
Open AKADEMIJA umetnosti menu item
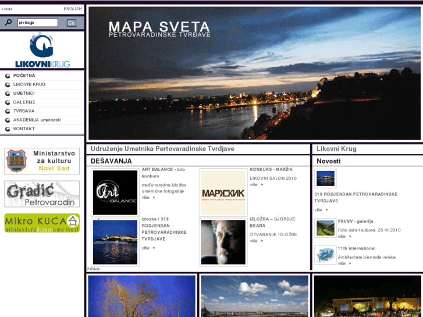[x=37, y=120]
